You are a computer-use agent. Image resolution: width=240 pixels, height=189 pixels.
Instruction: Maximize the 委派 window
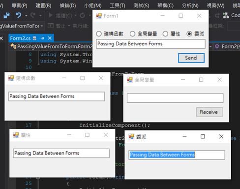point(203,136)
